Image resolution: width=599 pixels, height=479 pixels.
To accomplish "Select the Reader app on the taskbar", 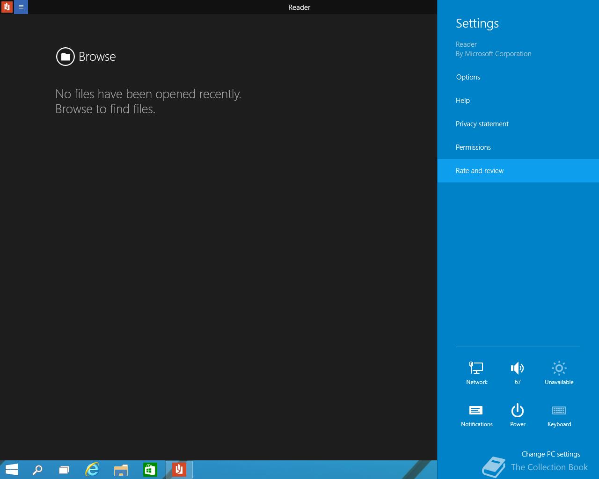I will (x=179, y=470).
